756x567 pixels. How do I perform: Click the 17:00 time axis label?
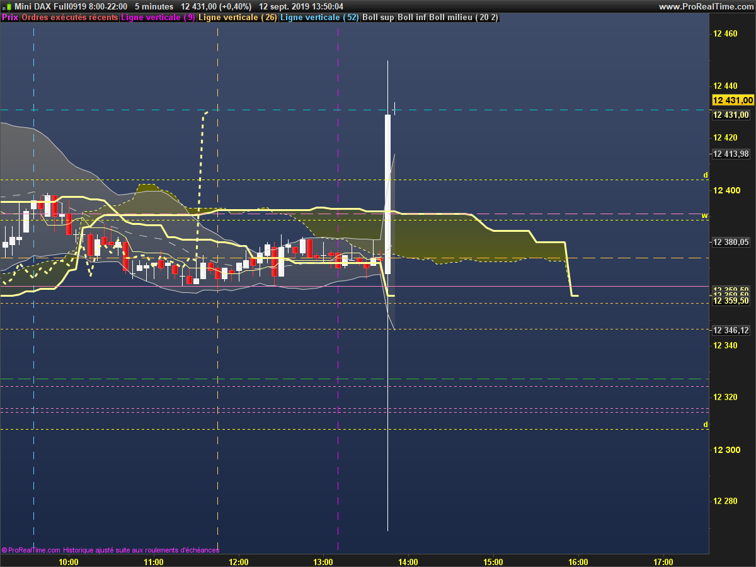(663, 562)
